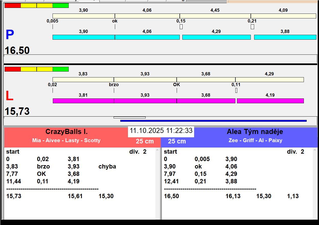Click the 'start' label in the Alea results
This screenshot has height=225, width=319.
[x=171, y=152]
